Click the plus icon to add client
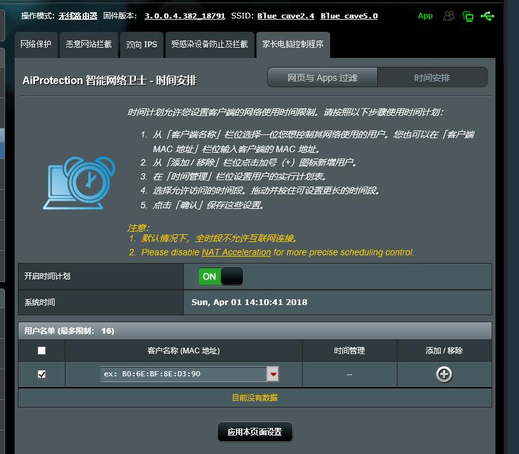 [x=444, y=374]
